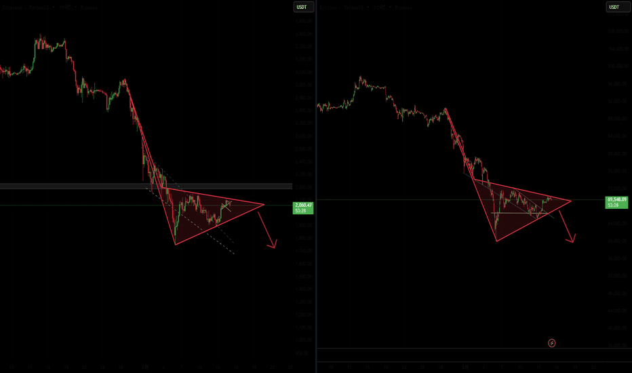Click the Ethereum / TetherUS symbol title
Image resolution: width=632 pixels, height=373 pixels.
(26, 7)
